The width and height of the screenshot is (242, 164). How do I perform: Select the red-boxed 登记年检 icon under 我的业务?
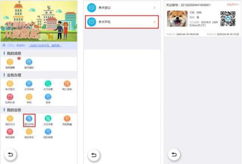pyautogui.click(x=29, y=120)
